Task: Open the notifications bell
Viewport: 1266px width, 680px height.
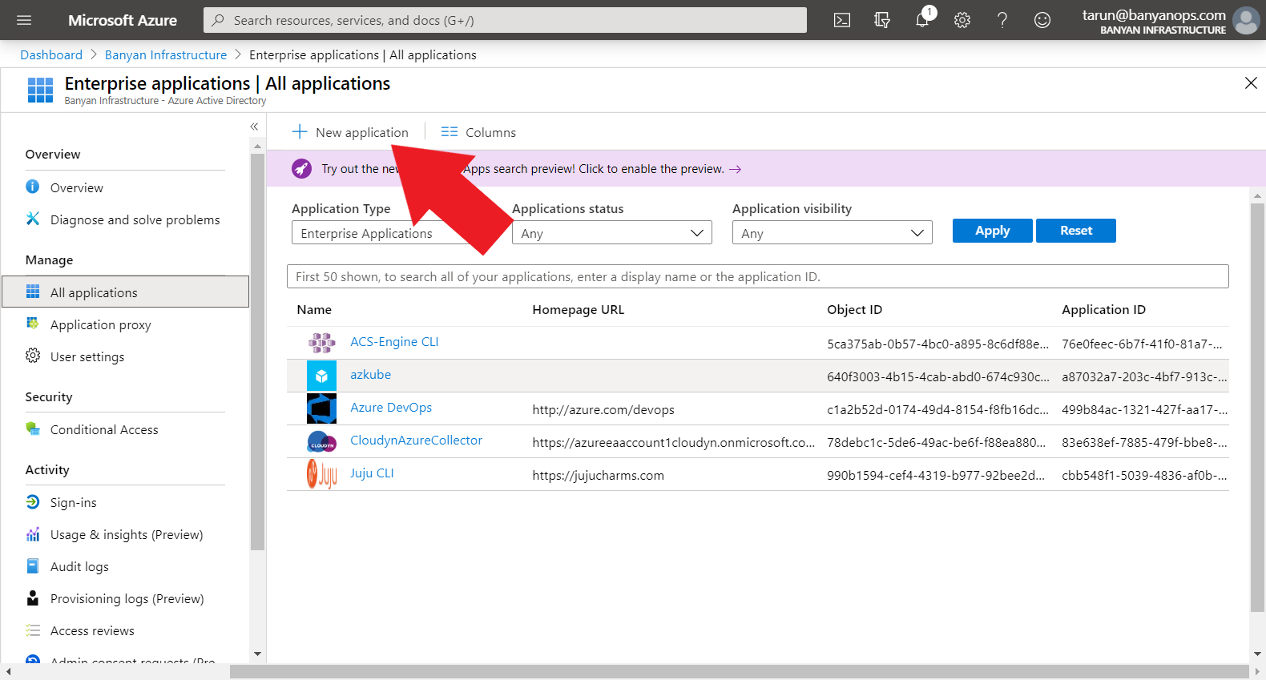Action: (x=923, y=18)
